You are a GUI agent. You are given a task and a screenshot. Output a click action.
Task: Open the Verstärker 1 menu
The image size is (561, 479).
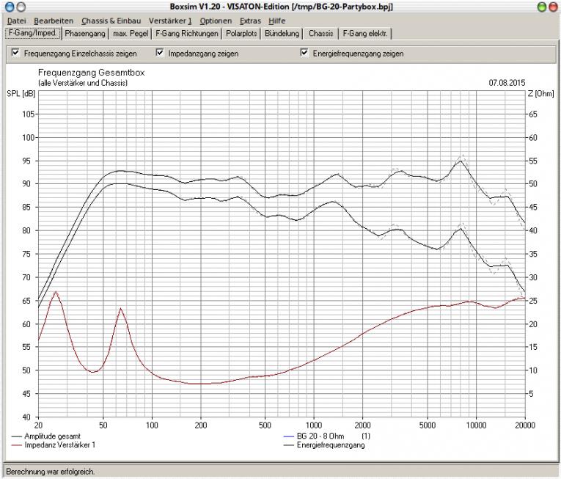(170, 21)
